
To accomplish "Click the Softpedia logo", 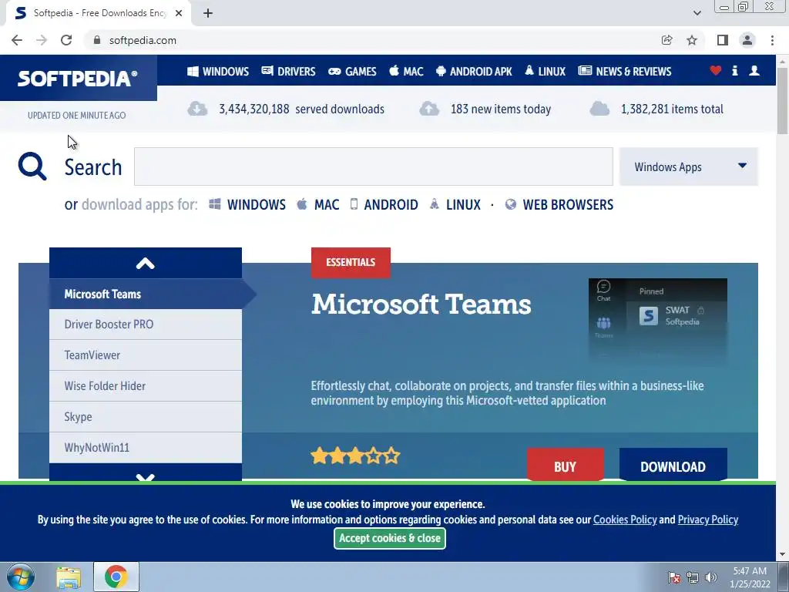I will (78, 78).
